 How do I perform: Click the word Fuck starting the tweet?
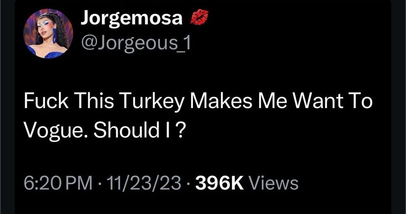coord(46,101)
